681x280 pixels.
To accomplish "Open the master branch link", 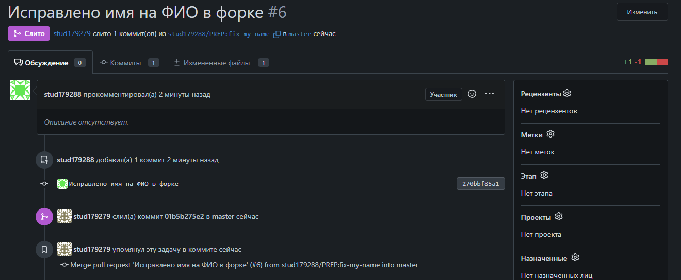I will pos(299,34).
